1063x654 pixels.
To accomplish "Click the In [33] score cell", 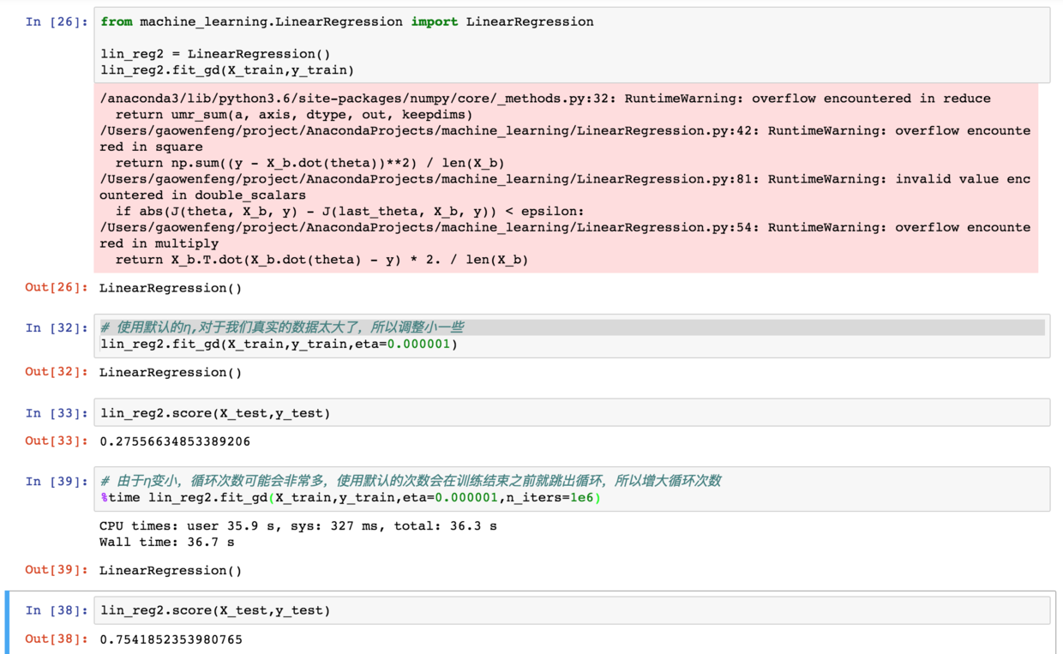I will tap(572, 412).
